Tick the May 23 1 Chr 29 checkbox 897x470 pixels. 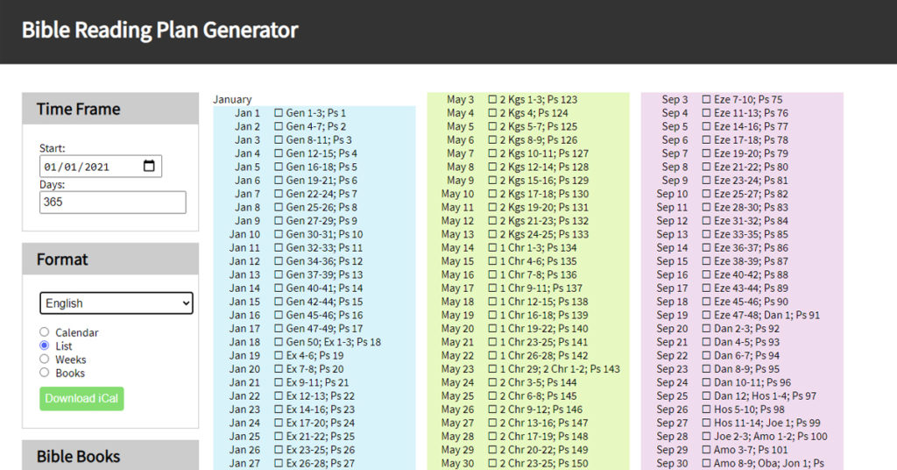tap(492, 369)
